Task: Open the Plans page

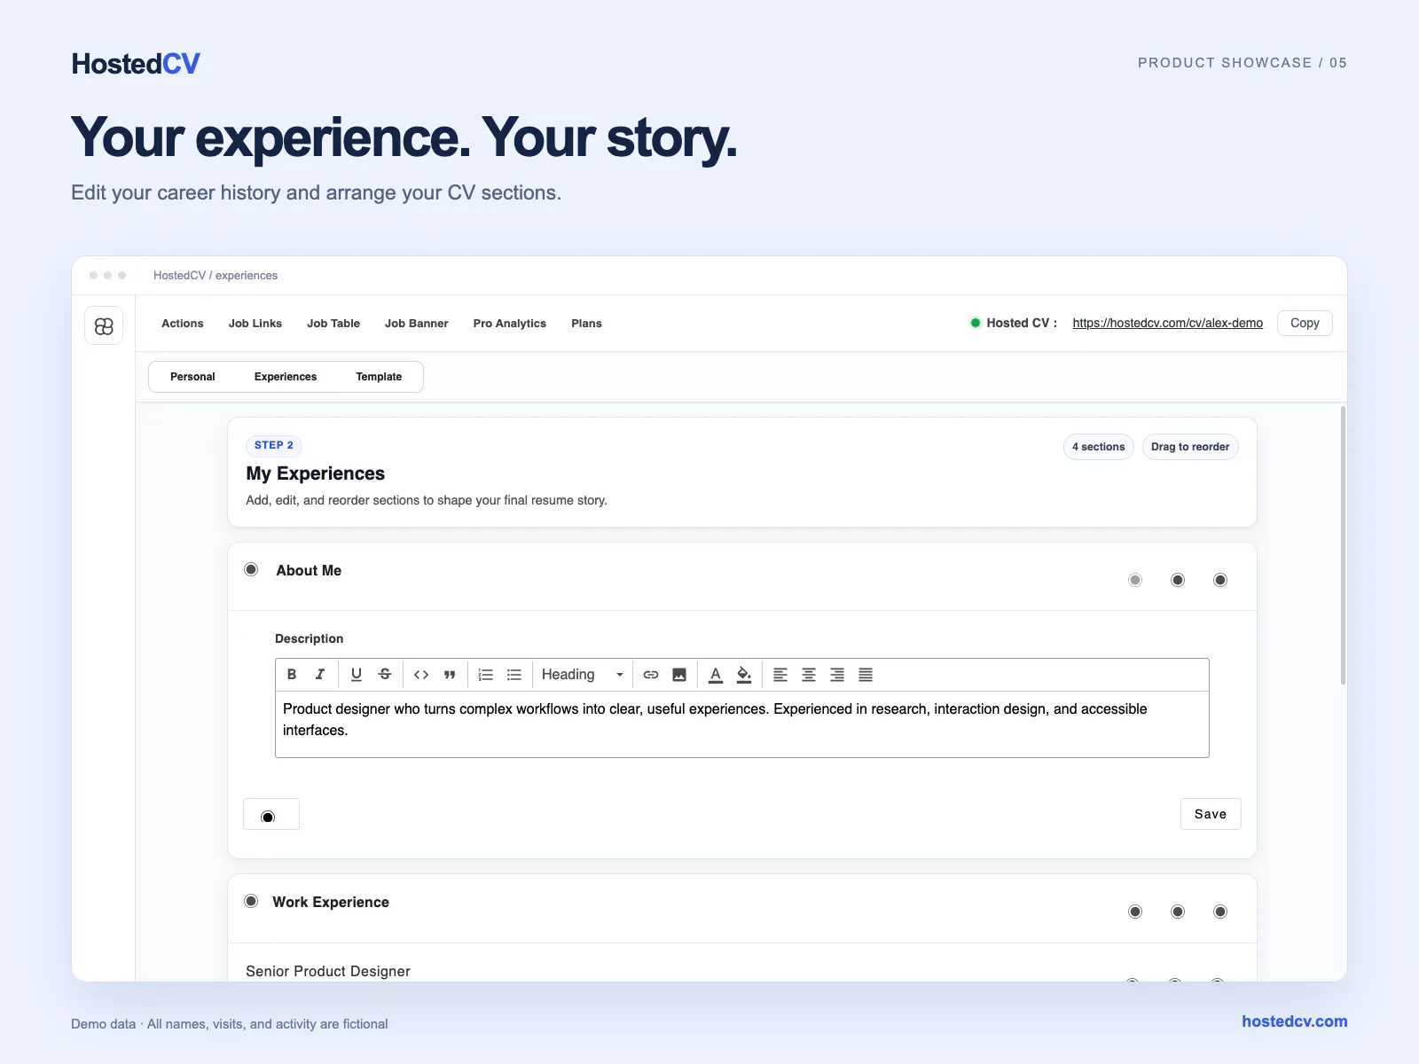Action: pyautogui.click(x=586, y=324)
